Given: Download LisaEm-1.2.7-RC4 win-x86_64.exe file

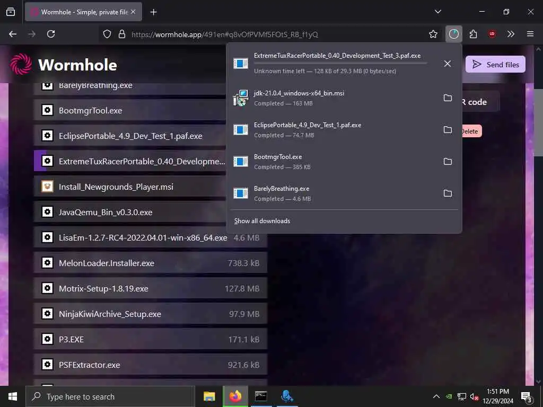Looking at the screenshot, I should click(x=151, y=238).
